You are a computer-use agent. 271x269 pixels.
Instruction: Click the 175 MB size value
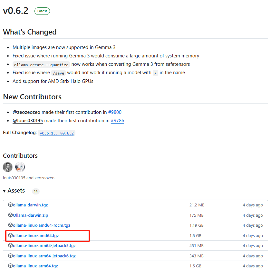click(197, 215)
